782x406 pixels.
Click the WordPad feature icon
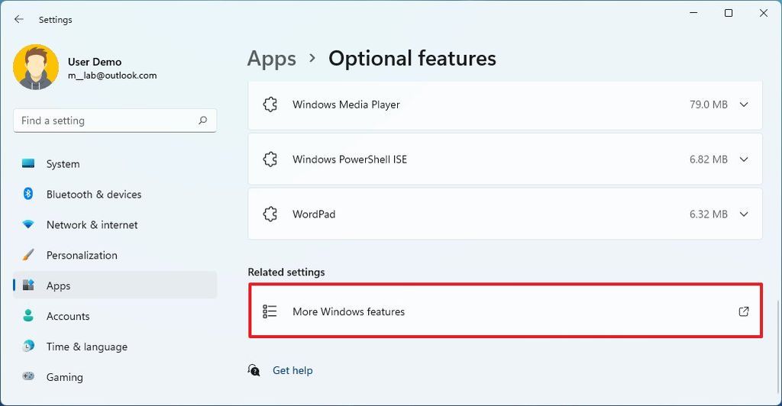(270, 214)
